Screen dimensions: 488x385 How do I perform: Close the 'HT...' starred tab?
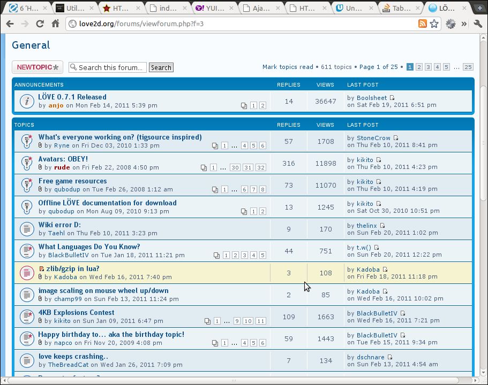[138, 9]
